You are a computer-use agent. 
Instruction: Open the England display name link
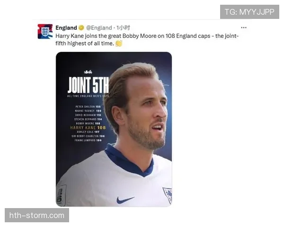[66, 28]
